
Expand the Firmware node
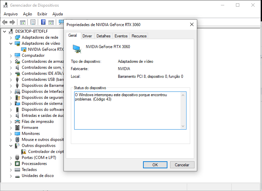click(11, 128)
